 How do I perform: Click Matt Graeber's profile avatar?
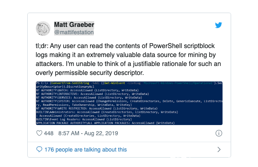click(x=44, y=29)
